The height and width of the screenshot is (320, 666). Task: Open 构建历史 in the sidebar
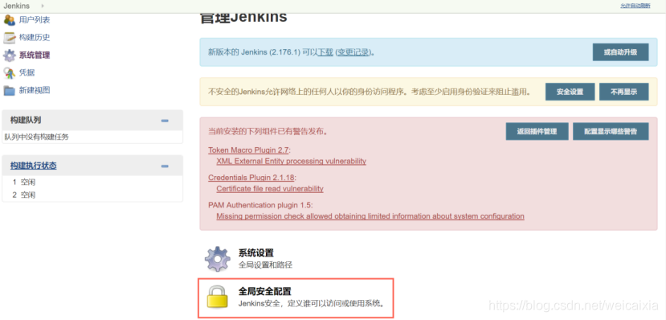click(x=35, y=38)
